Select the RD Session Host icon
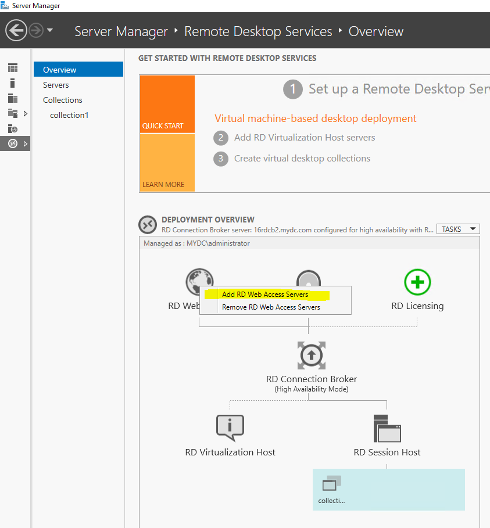 [x=387, y=428]
